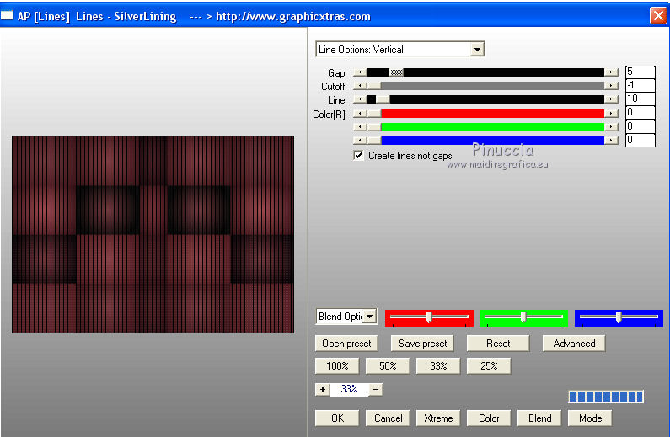
Task: Click the blue progress bar indicator
Action: point(606,397)
